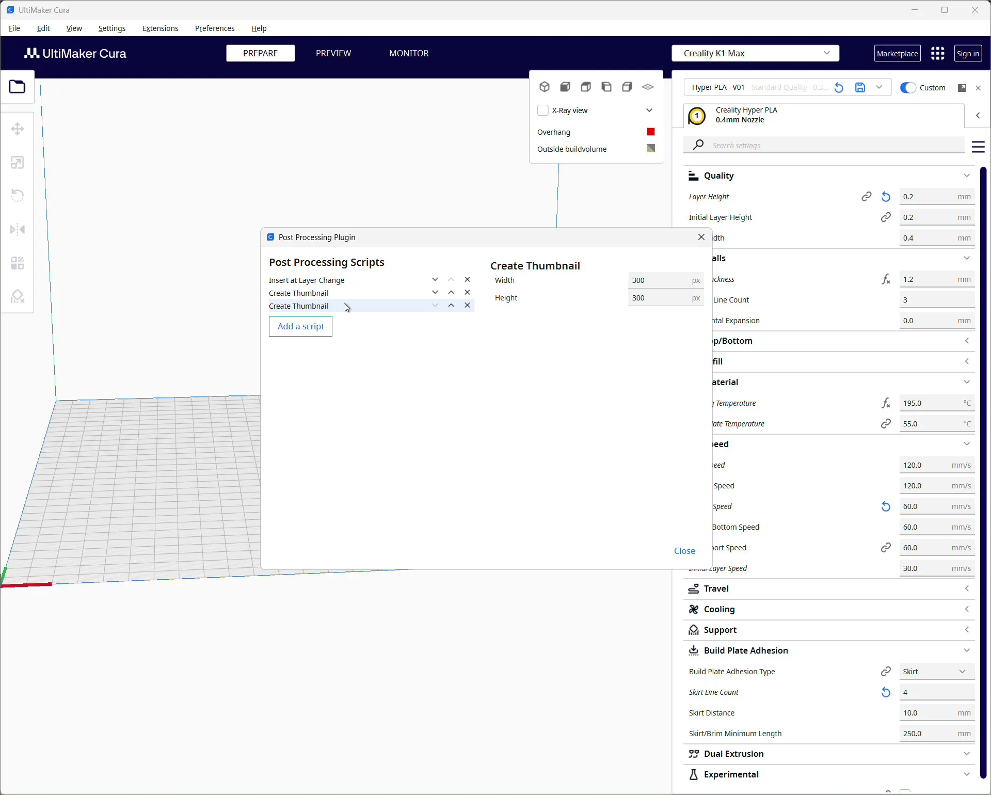Switch to the PREVIEW tab
The height and width of the screenshot is (795, 991).
pyautogui.click(x=333, y=53)
